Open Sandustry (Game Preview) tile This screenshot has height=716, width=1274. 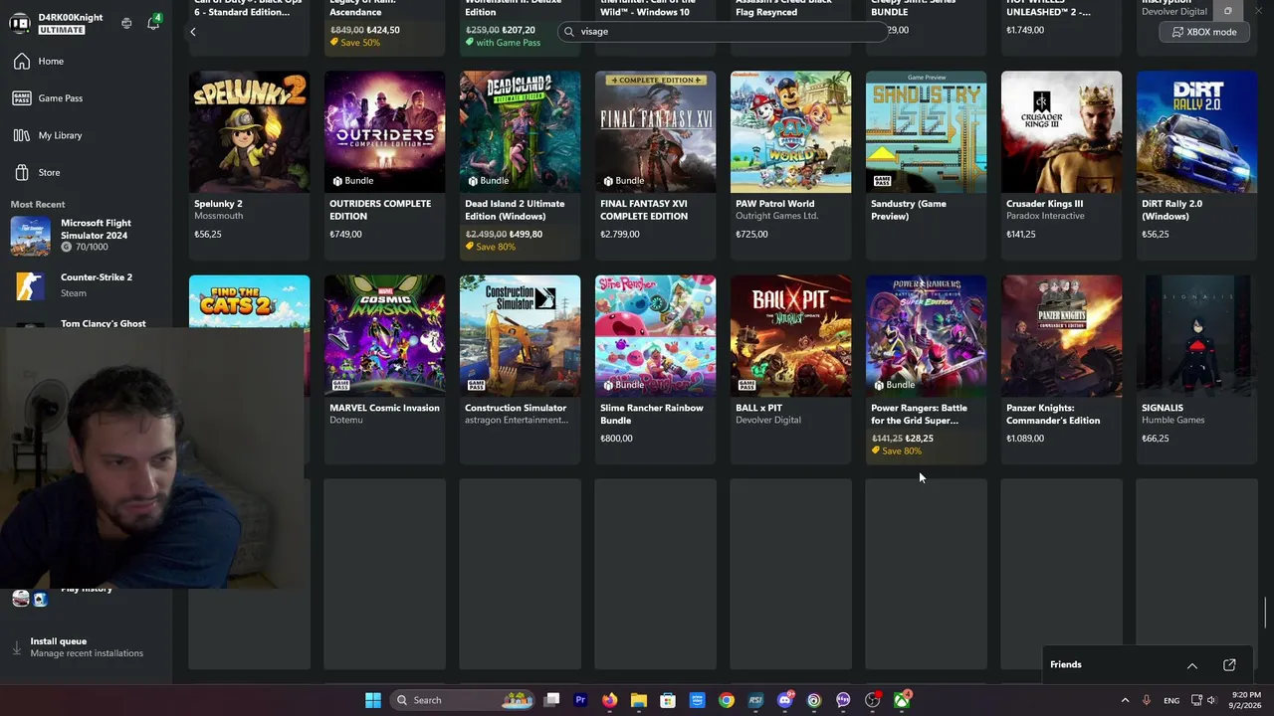click(926, 165)
